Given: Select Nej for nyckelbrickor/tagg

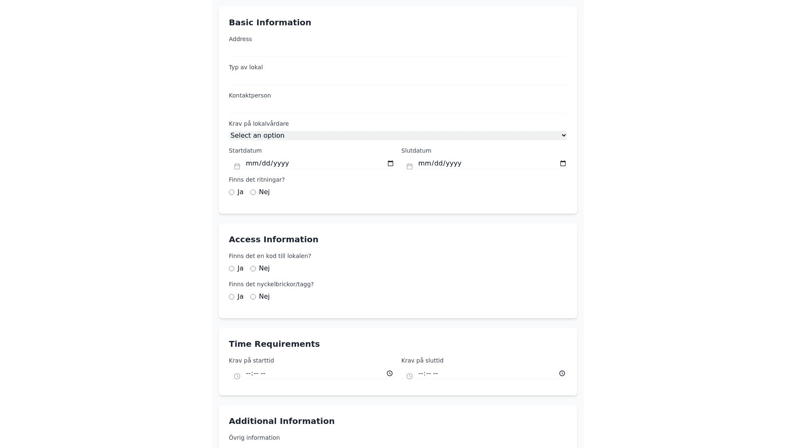Looking at the screenshot, I should coord(253,297).
